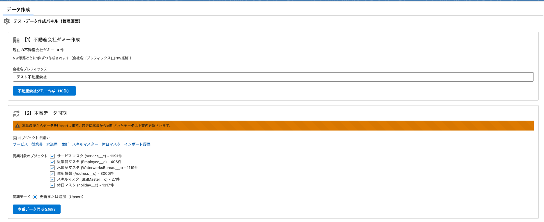Image resolution: width=544 pixels, height=222 pixels.
Task: Click the sync arrows icon beside 本番データ同期
Action: pos(16,113)
